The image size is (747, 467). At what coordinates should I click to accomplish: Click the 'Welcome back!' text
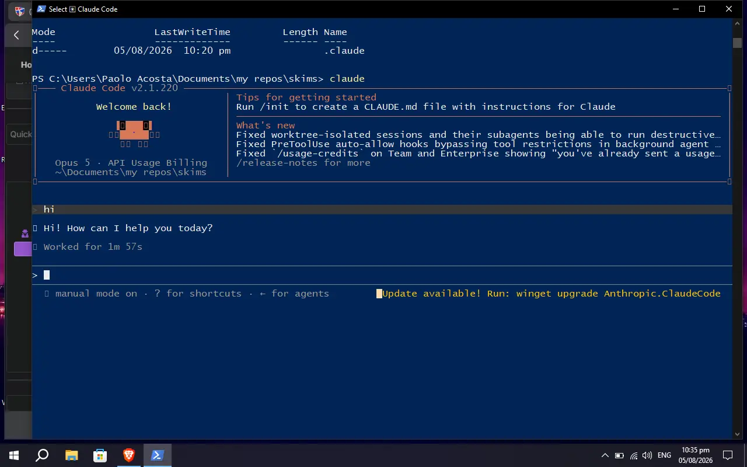point(134,107)
